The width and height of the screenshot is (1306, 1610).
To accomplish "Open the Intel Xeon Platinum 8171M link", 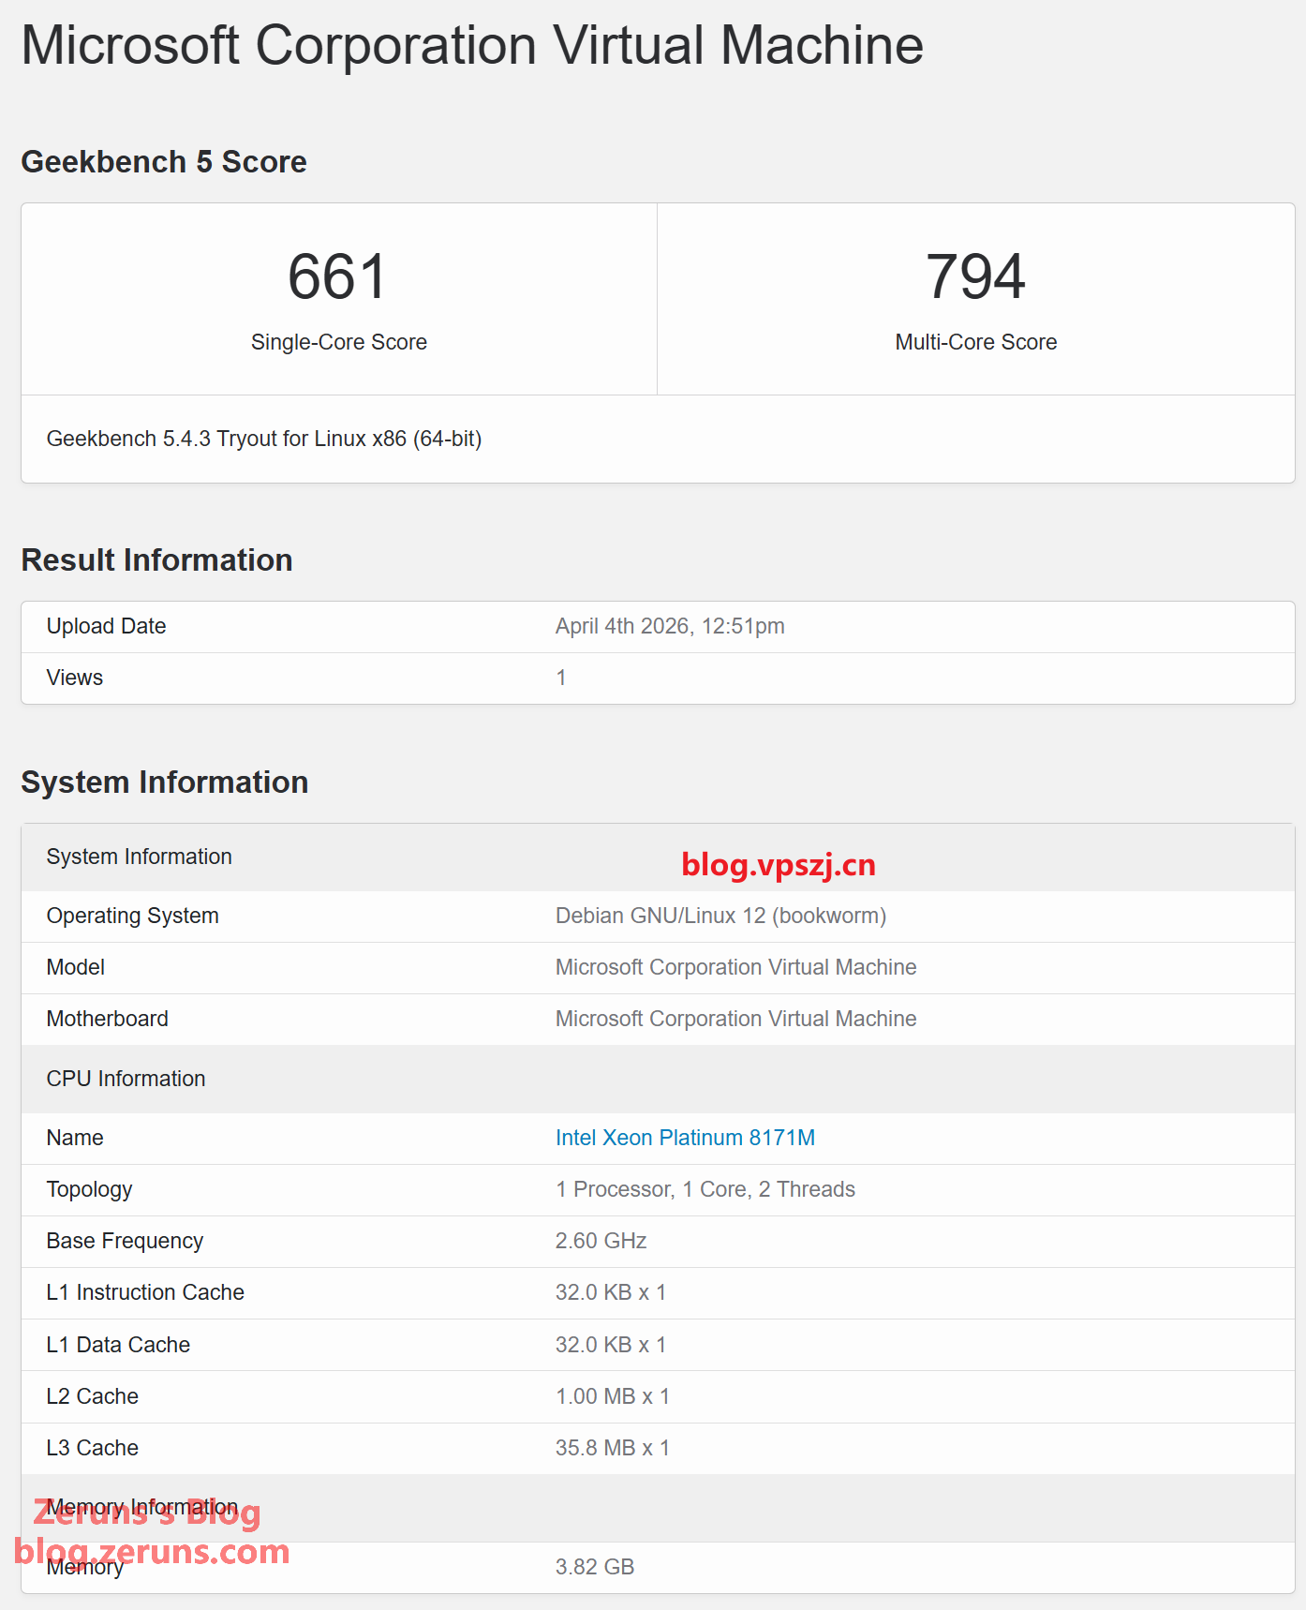I will [685, 1138].
